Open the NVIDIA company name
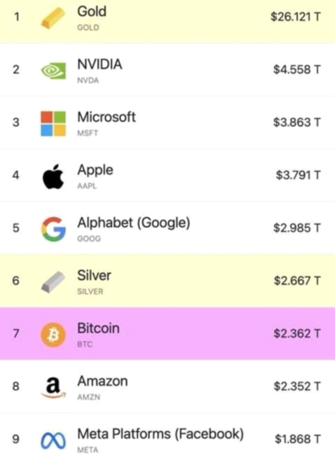This screenshot has height=465, width=335. click(100, 64)
